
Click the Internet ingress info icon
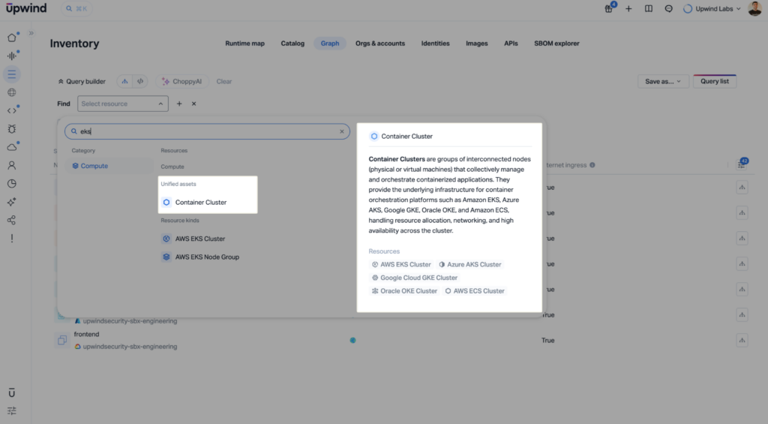coord(592,165)
